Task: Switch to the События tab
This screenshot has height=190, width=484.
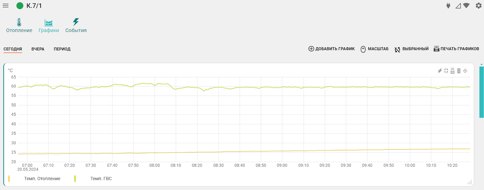Action: click(x=76, y=26)
